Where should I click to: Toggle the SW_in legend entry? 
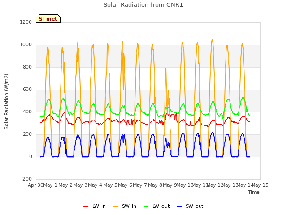[x=125, y=206]
